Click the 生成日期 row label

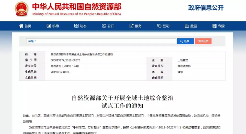point(31,72)
